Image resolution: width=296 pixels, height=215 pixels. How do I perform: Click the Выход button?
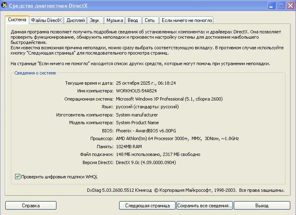pos(262,206)
